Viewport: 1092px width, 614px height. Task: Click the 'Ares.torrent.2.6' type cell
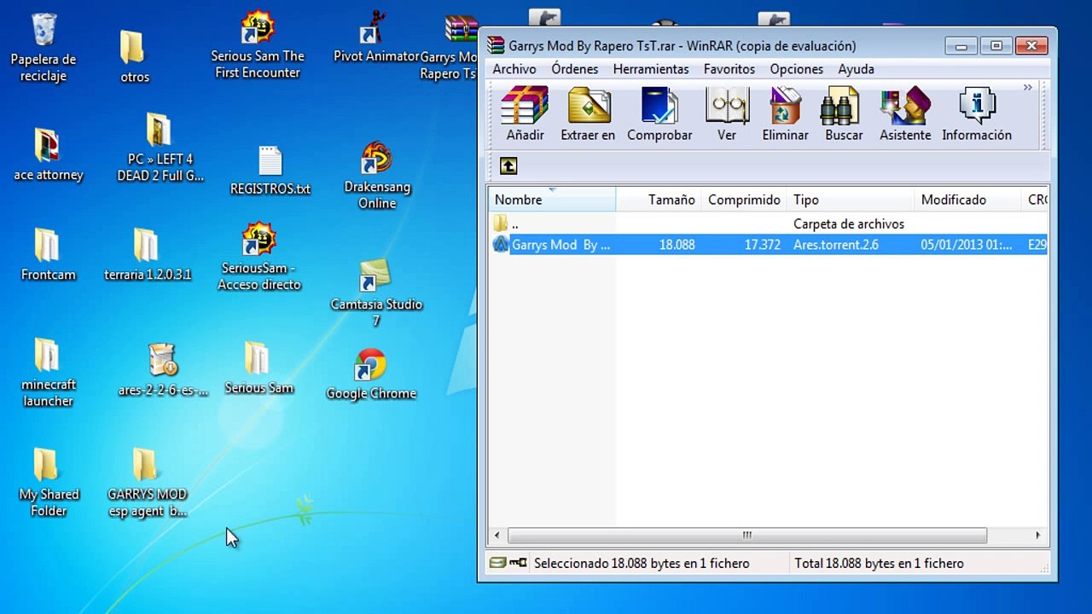click(x=836, y=245)
